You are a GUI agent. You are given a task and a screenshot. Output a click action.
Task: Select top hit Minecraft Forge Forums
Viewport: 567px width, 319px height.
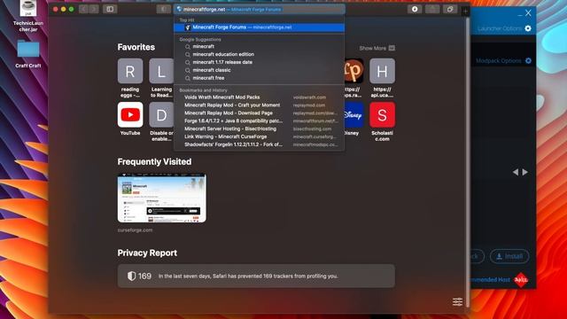259,27
